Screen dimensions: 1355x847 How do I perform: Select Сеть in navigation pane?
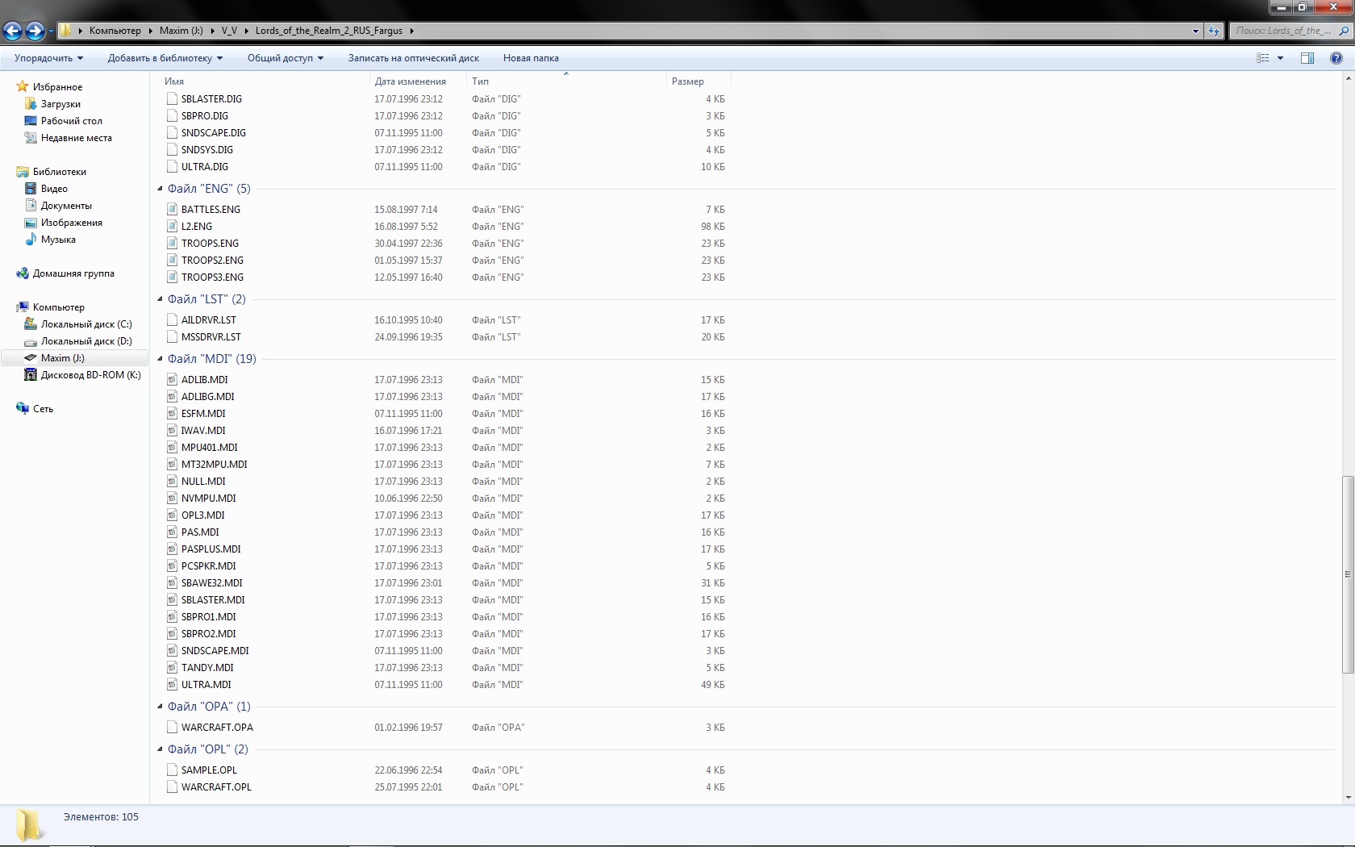tap(43, 409)
